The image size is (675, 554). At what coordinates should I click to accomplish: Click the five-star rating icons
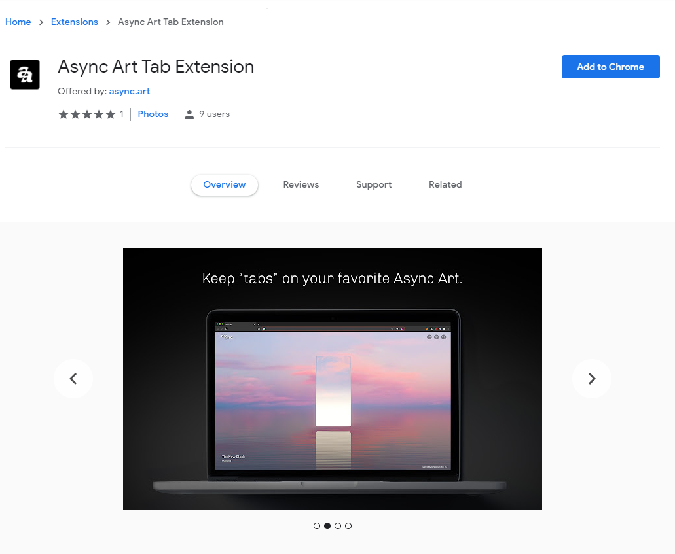click(86, 114)
